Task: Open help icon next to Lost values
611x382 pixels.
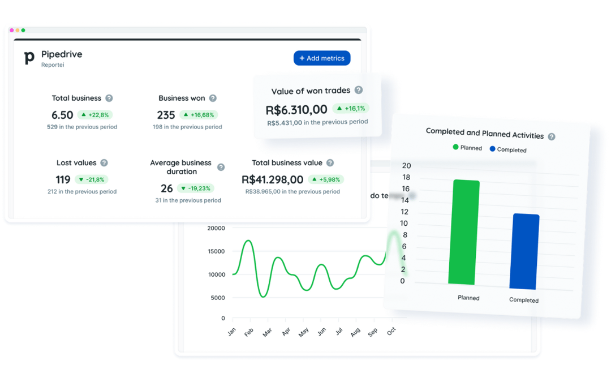Action: coord(104,163)
